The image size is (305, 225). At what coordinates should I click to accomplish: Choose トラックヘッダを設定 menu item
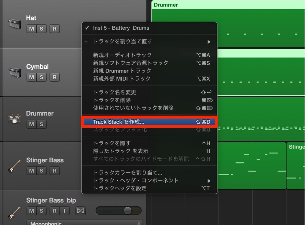coord(149,188)
